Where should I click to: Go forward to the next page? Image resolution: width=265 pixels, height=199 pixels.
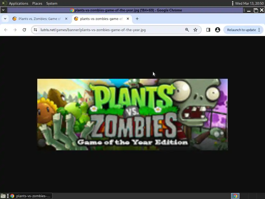point(15,30)
